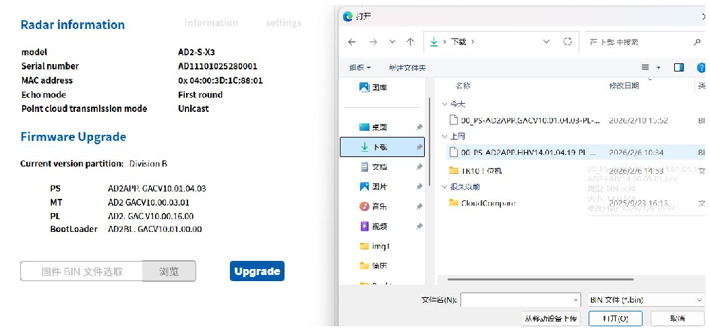Click the 从移动设备上传 button
The width and height of the screenshot is (710, 331).
point(551,318)
